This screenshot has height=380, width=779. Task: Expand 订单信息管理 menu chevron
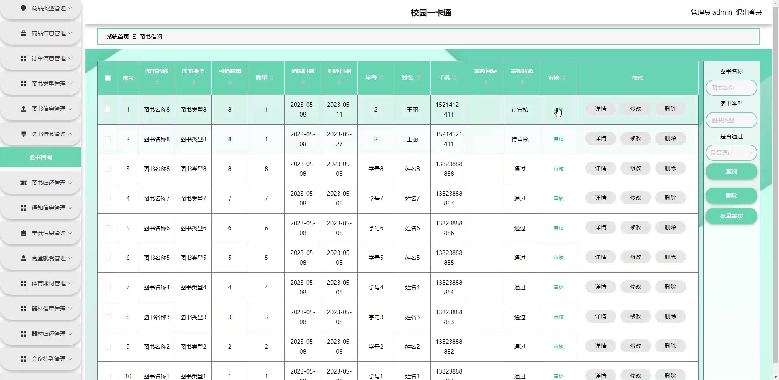point(70,58)
